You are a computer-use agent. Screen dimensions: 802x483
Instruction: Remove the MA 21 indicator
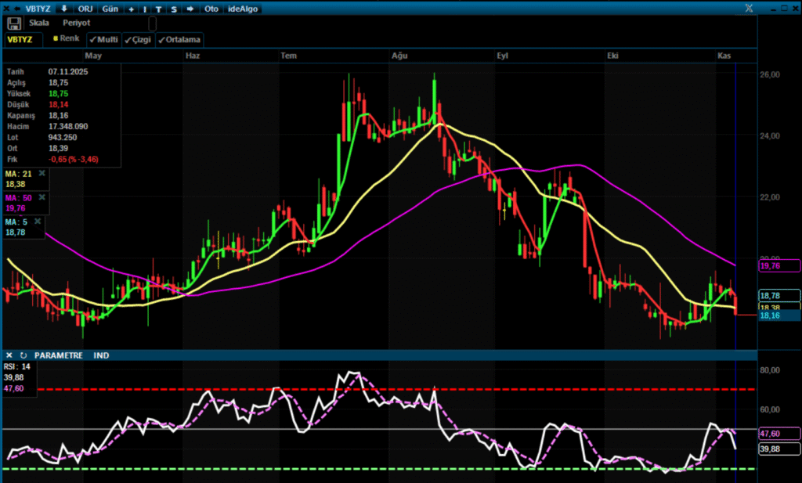point(42,173)
